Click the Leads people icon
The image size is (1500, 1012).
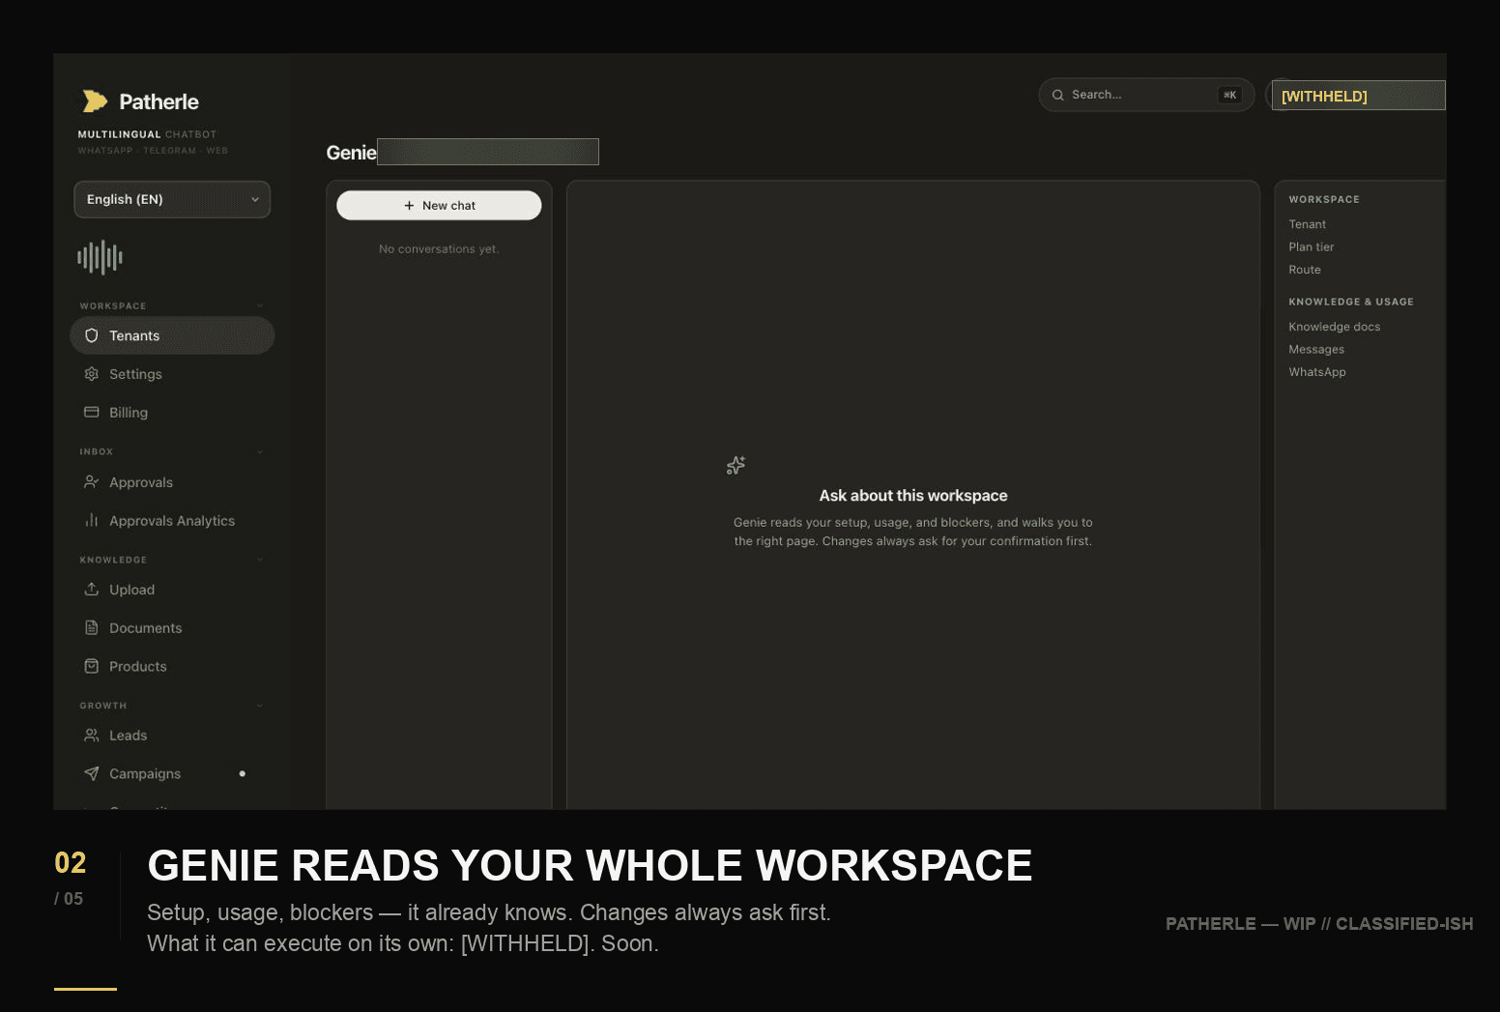92,735
